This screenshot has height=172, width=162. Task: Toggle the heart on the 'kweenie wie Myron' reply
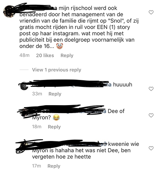[x=151, y=148]
